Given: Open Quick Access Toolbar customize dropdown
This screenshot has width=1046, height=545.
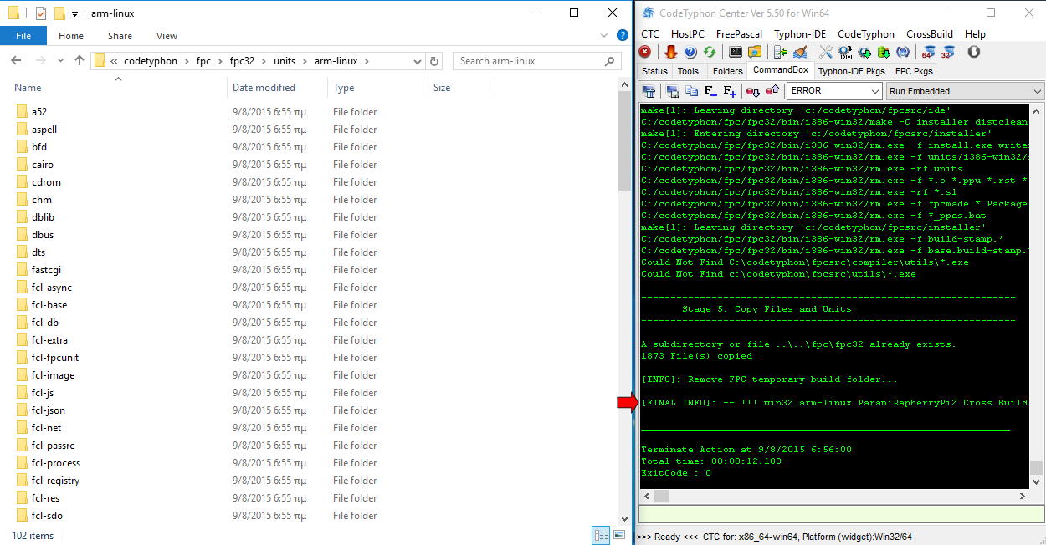Looking at the screenshot, I should pyautogui.click(x=74, y=13).
